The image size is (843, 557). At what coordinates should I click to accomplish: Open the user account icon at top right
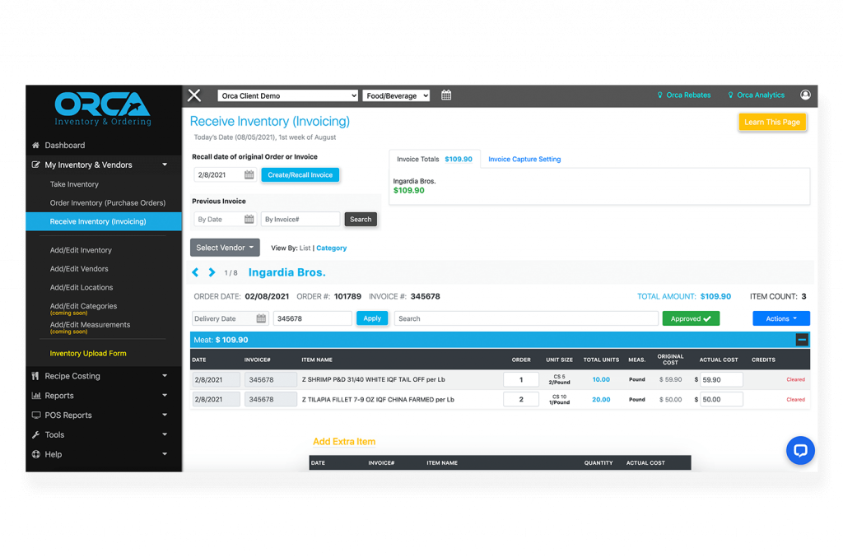coord(805,95)
